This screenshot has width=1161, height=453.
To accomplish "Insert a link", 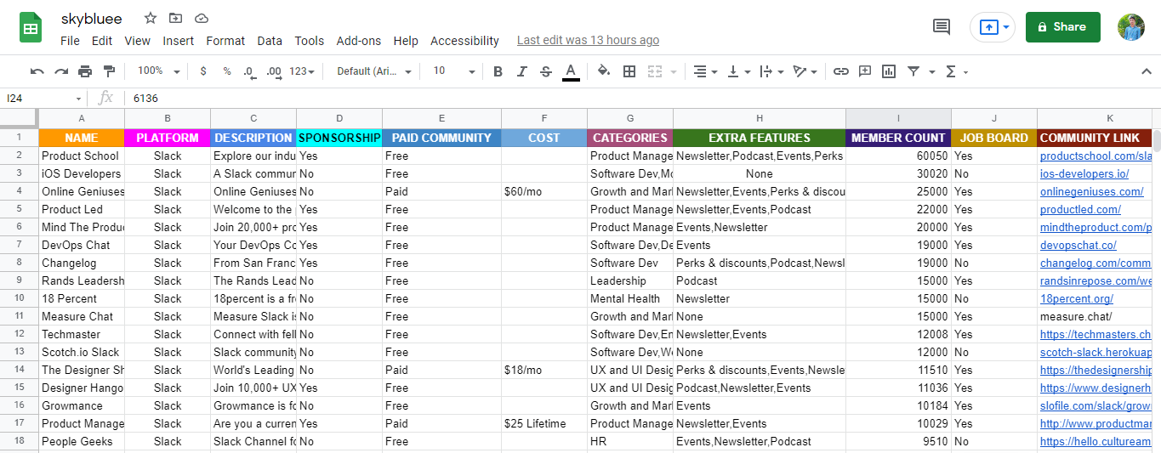I will point(841,71).
